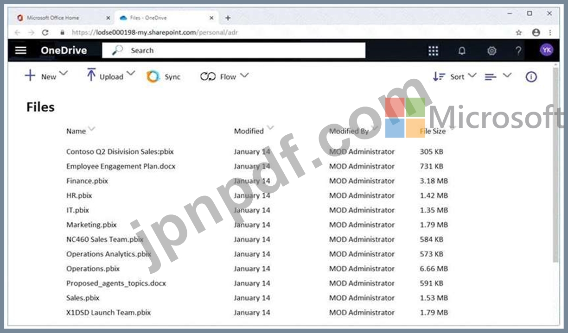Click the browser address bar URL
Image resolution: width=568 pixels, height=333 pixels.
155,32
